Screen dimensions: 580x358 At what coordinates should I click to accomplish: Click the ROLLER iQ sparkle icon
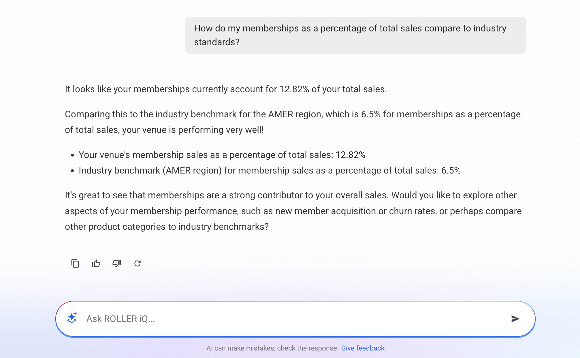click(x=72, y=318)
